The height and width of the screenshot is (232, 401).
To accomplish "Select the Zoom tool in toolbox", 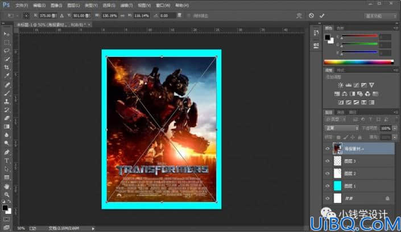I will click(x=7, y=194).
